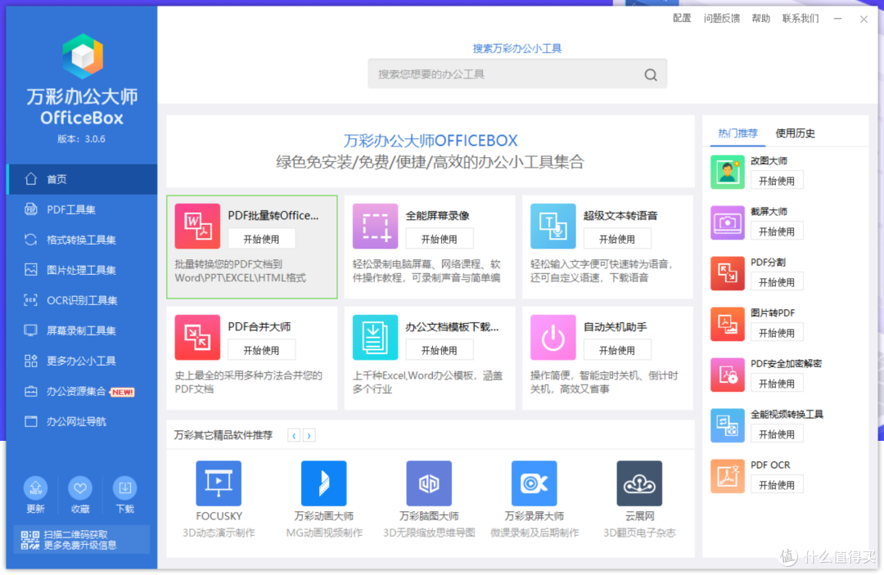884x575 pixels.
Task: Click the 图片转PDF icon
Action: pos(728,324)
